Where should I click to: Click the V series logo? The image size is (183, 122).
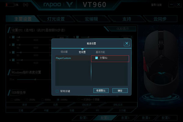(70, 5)
